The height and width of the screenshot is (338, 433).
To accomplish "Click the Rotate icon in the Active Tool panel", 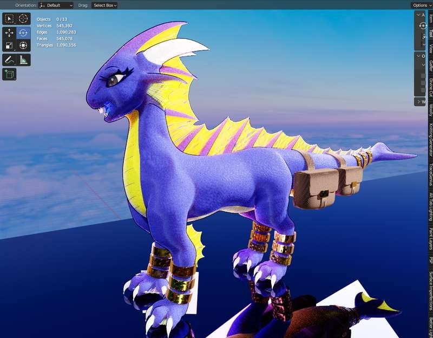I will 423,26.
